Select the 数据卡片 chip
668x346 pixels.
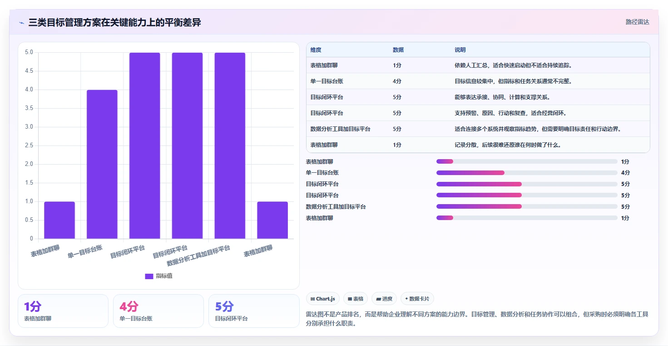click(x=417, y=299)
